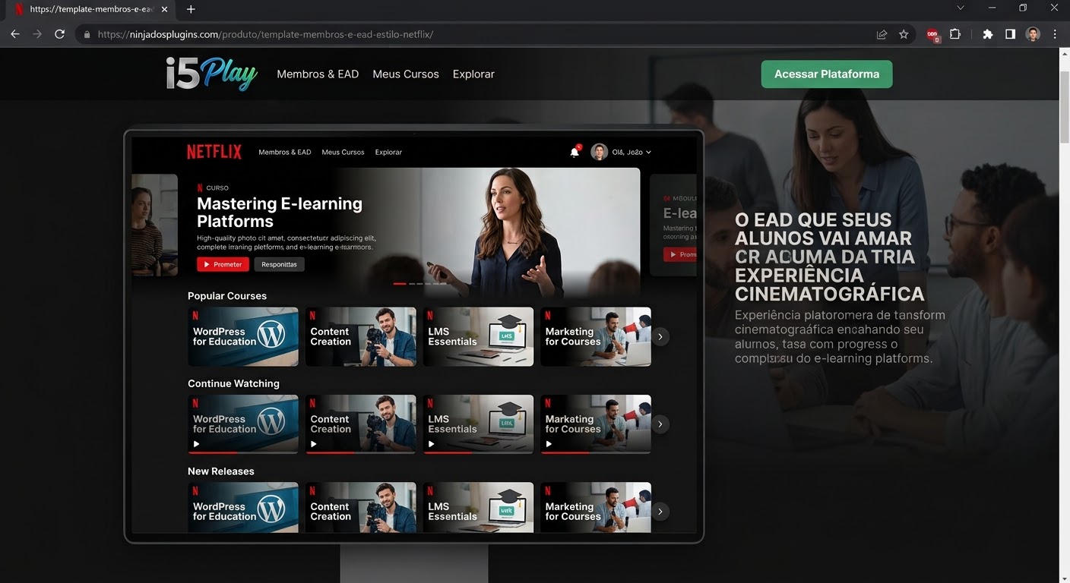This screenshot has width=1070, height=583.
Task: Open the tab search chevron
Action: pos(961,8)
